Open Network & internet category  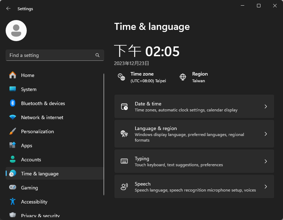click(x=55, y=117)
